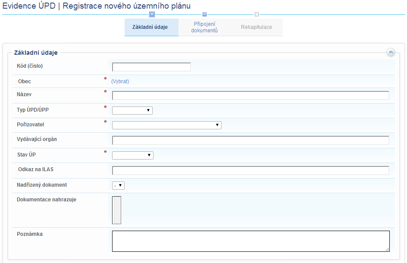Screen dimensions: 407x263
Task: Select the Základní údaje tab
Action: [x=151, y=27]
